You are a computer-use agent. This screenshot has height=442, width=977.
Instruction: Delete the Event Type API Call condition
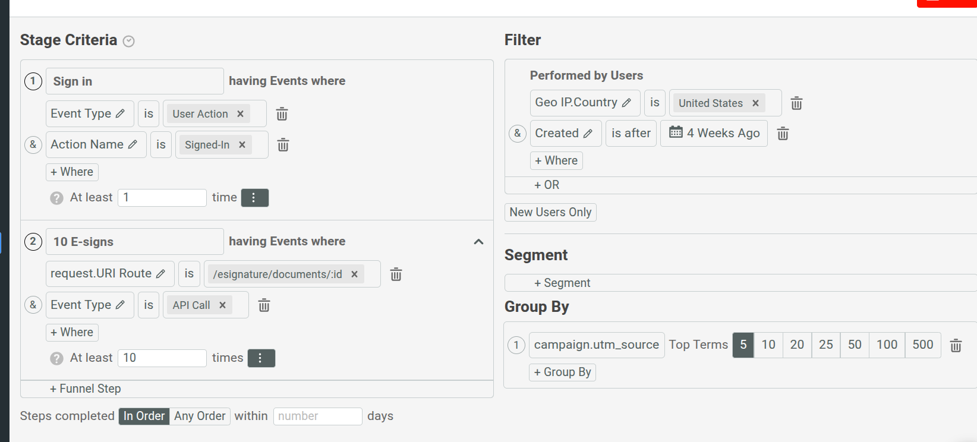point(264,305)
